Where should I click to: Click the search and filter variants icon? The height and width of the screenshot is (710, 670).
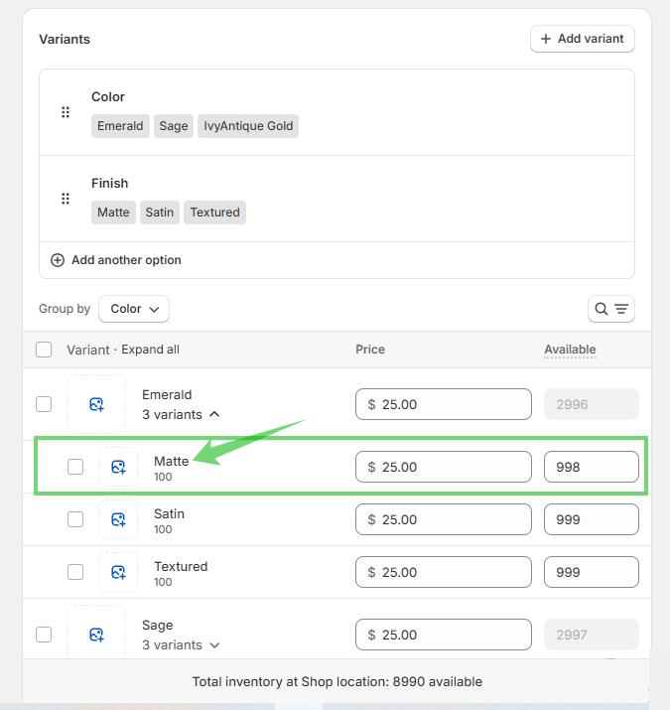coord(611,309)
